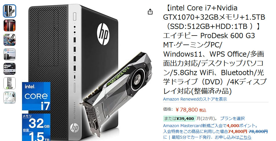Select the thumbnail showing WPS Office and Windows
The image size is (276, 141).
10,54
